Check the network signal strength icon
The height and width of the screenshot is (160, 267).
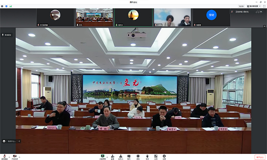11,6
